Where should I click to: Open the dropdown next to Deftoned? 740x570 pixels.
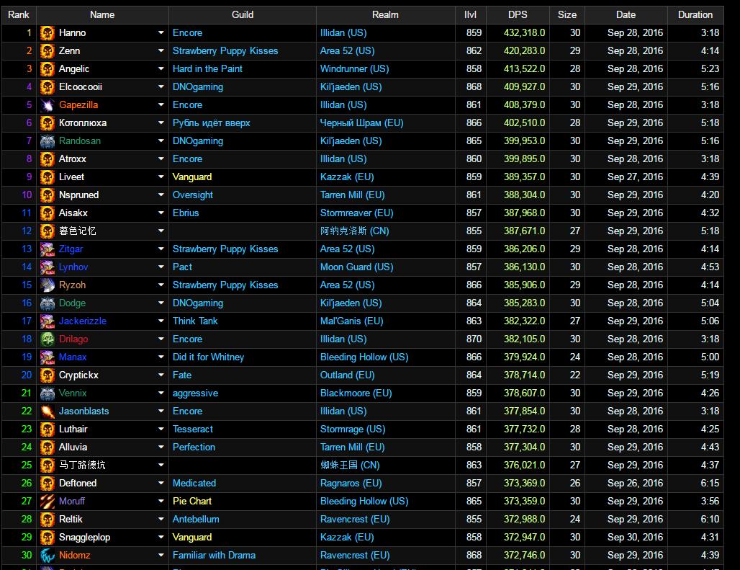tap(161, 483)
